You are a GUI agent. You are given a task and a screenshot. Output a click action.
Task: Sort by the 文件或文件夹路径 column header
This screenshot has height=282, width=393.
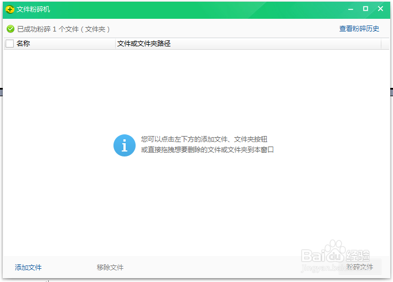coord(144,44)
